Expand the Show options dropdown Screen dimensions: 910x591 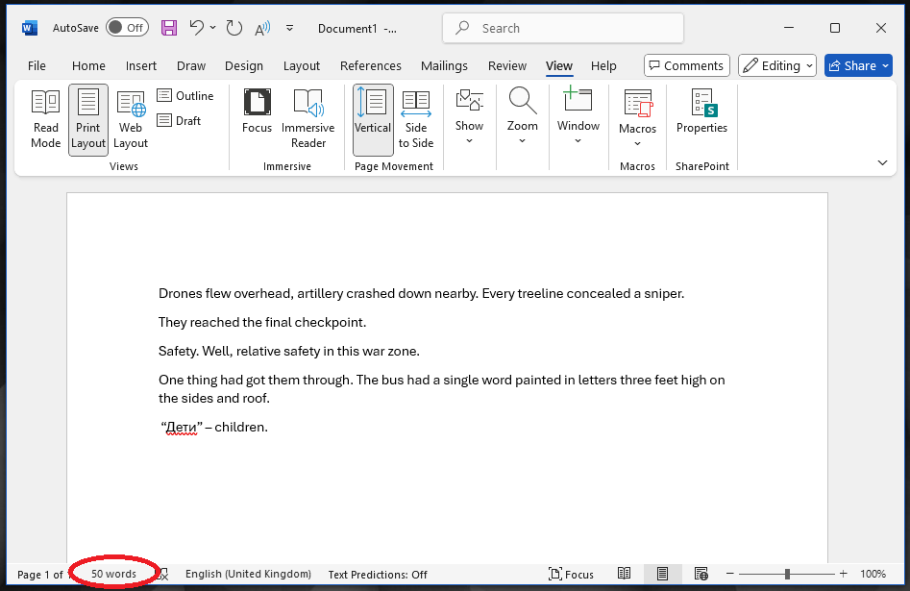[469, 118]
